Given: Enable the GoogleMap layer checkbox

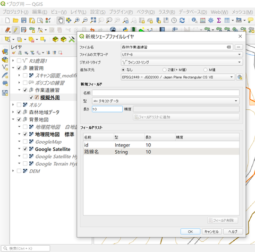Looking at the screenshot, I should pyautogui.click(x=25, y=142).
